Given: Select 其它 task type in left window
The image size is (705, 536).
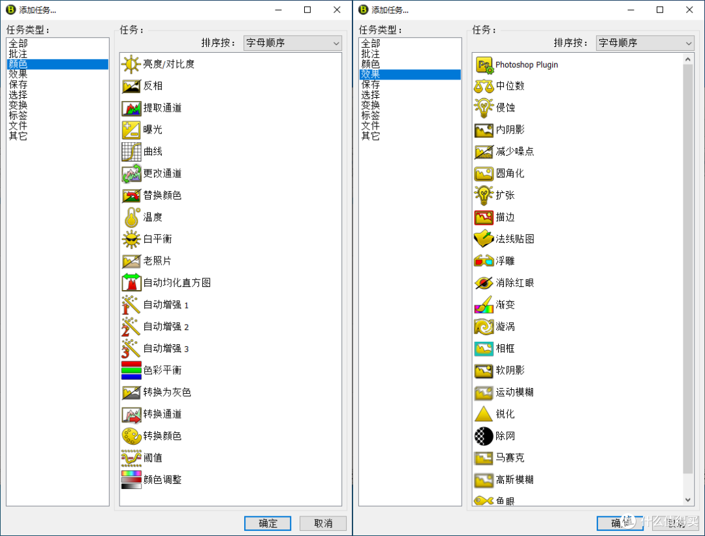Looking at the screenshot, I should click(57, 136).
